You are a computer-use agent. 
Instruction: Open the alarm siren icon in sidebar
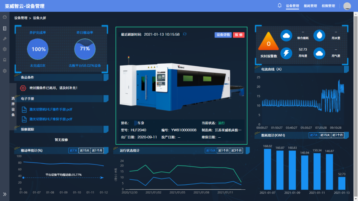point(5,60)
